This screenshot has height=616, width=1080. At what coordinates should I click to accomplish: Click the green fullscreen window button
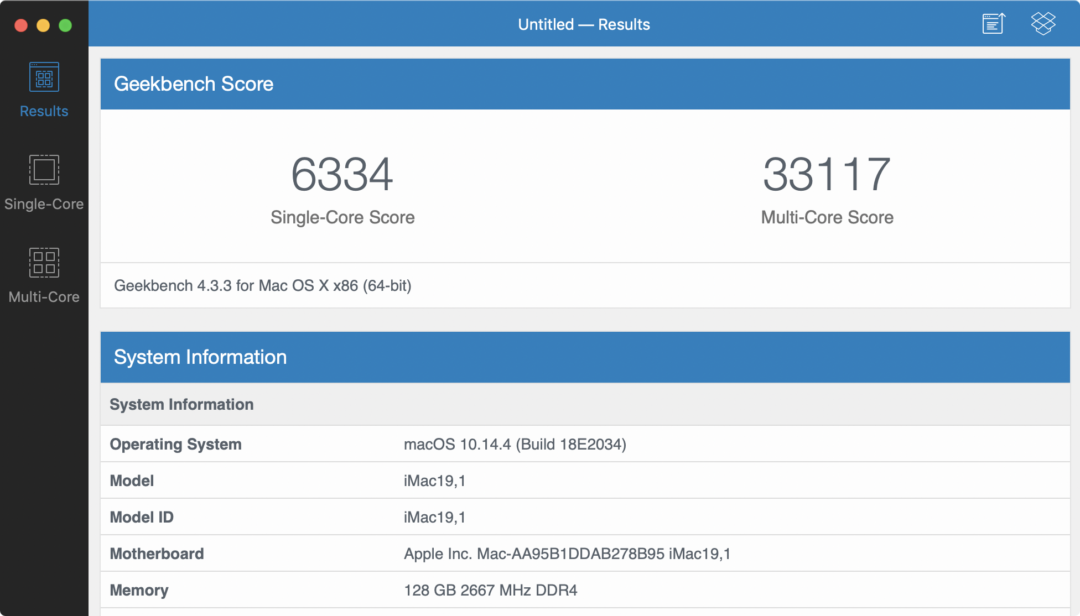[x=65, y=25]
